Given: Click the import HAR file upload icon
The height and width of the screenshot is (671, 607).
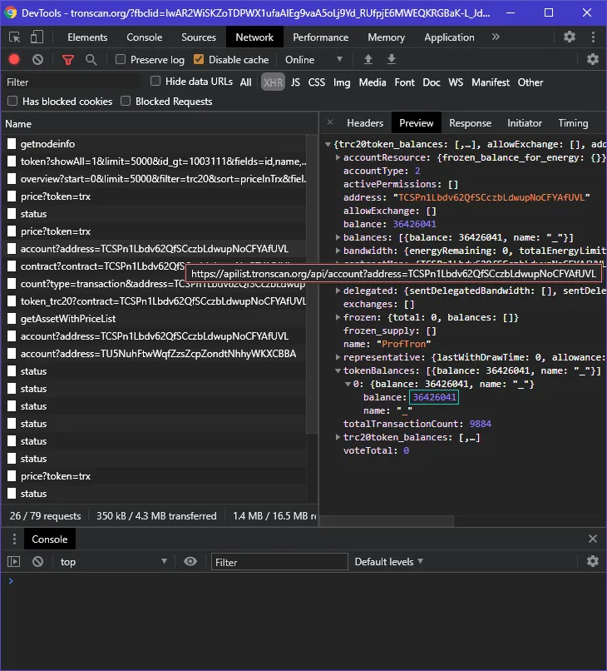Looking at the screenshot, I should (368, 59).
